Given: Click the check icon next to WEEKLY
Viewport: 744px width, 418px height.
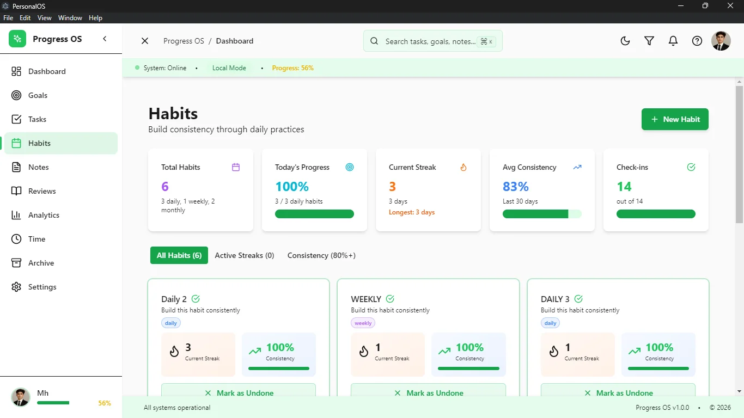Looking at the screenshot, I should (x=390, y=299).
